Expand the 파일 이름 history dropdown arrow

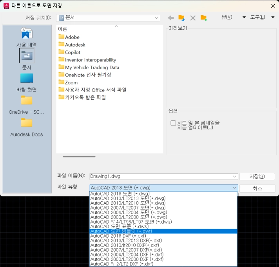pos(234,176)
